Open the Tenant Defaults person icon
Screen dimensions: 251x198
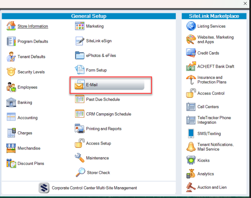pyautogui.click(x=11, y=57)
